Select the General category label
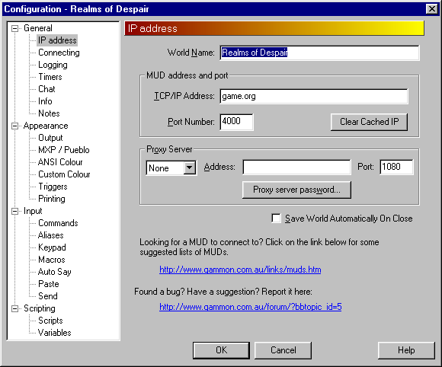Image resolution: width=442 pixels, height=367 pixels. [38, 28]
